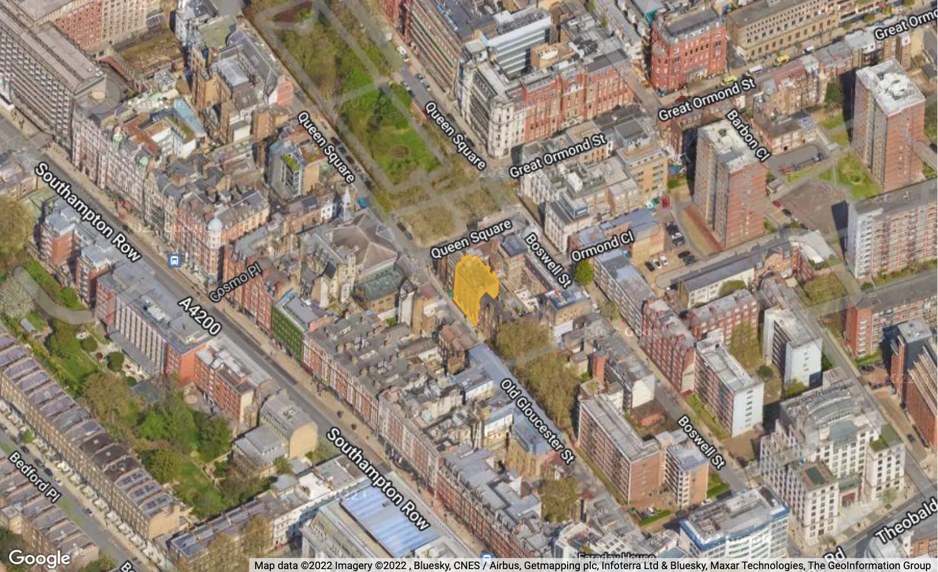Click the Bedford Pl street label
Image resolution: width=938 pixels, height=572 pixels.
[x=35, y=477]
